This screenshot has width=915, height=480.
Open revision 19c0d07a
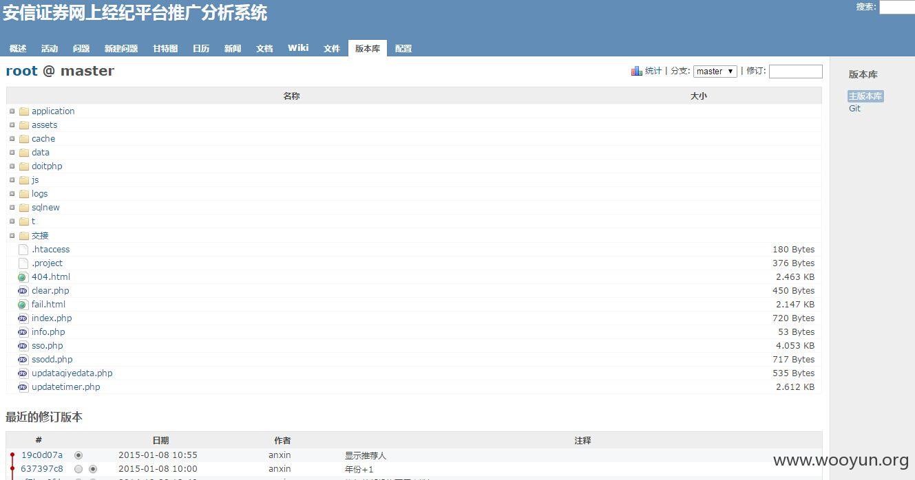click(42, 455)
